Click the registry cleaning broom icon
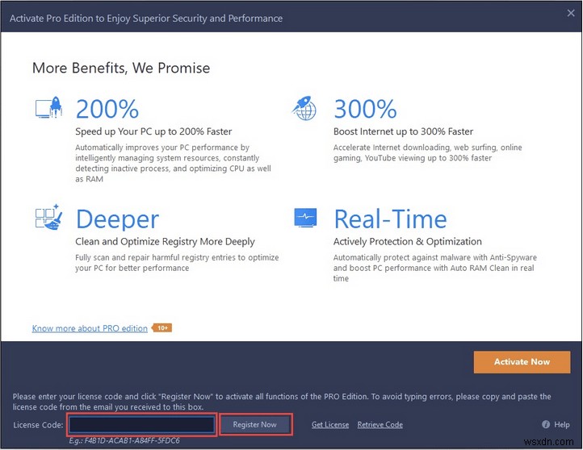The image size is (583, 450). click(48, 219)
